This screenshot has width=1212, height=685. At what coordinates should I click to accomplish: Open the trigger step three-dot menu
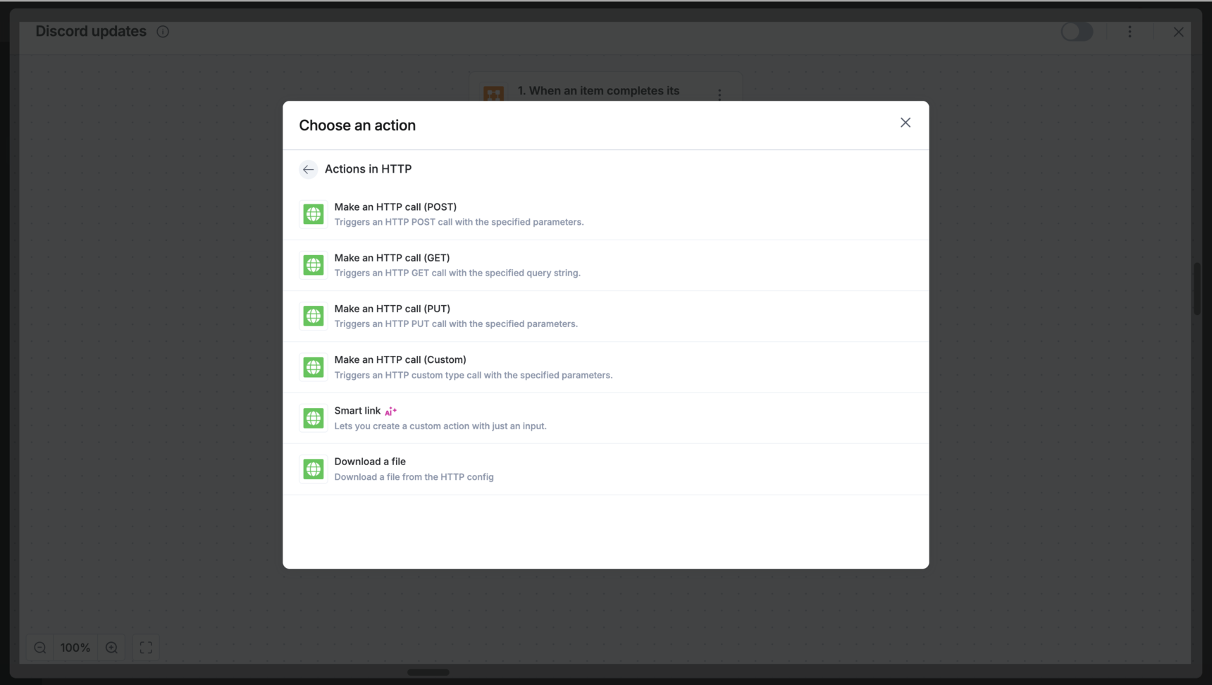tap(719, 94)
